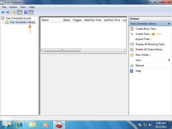The height and width of the screenshot is (129, 172).
Task: Click the up one level folder icon
Action: (14, 12)
